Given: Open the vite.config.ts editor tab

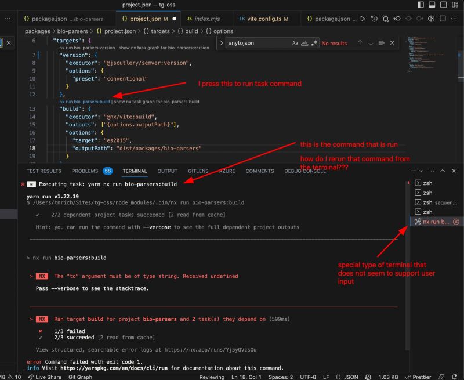Looking at the screenshot, I should (x=264, y=18).
